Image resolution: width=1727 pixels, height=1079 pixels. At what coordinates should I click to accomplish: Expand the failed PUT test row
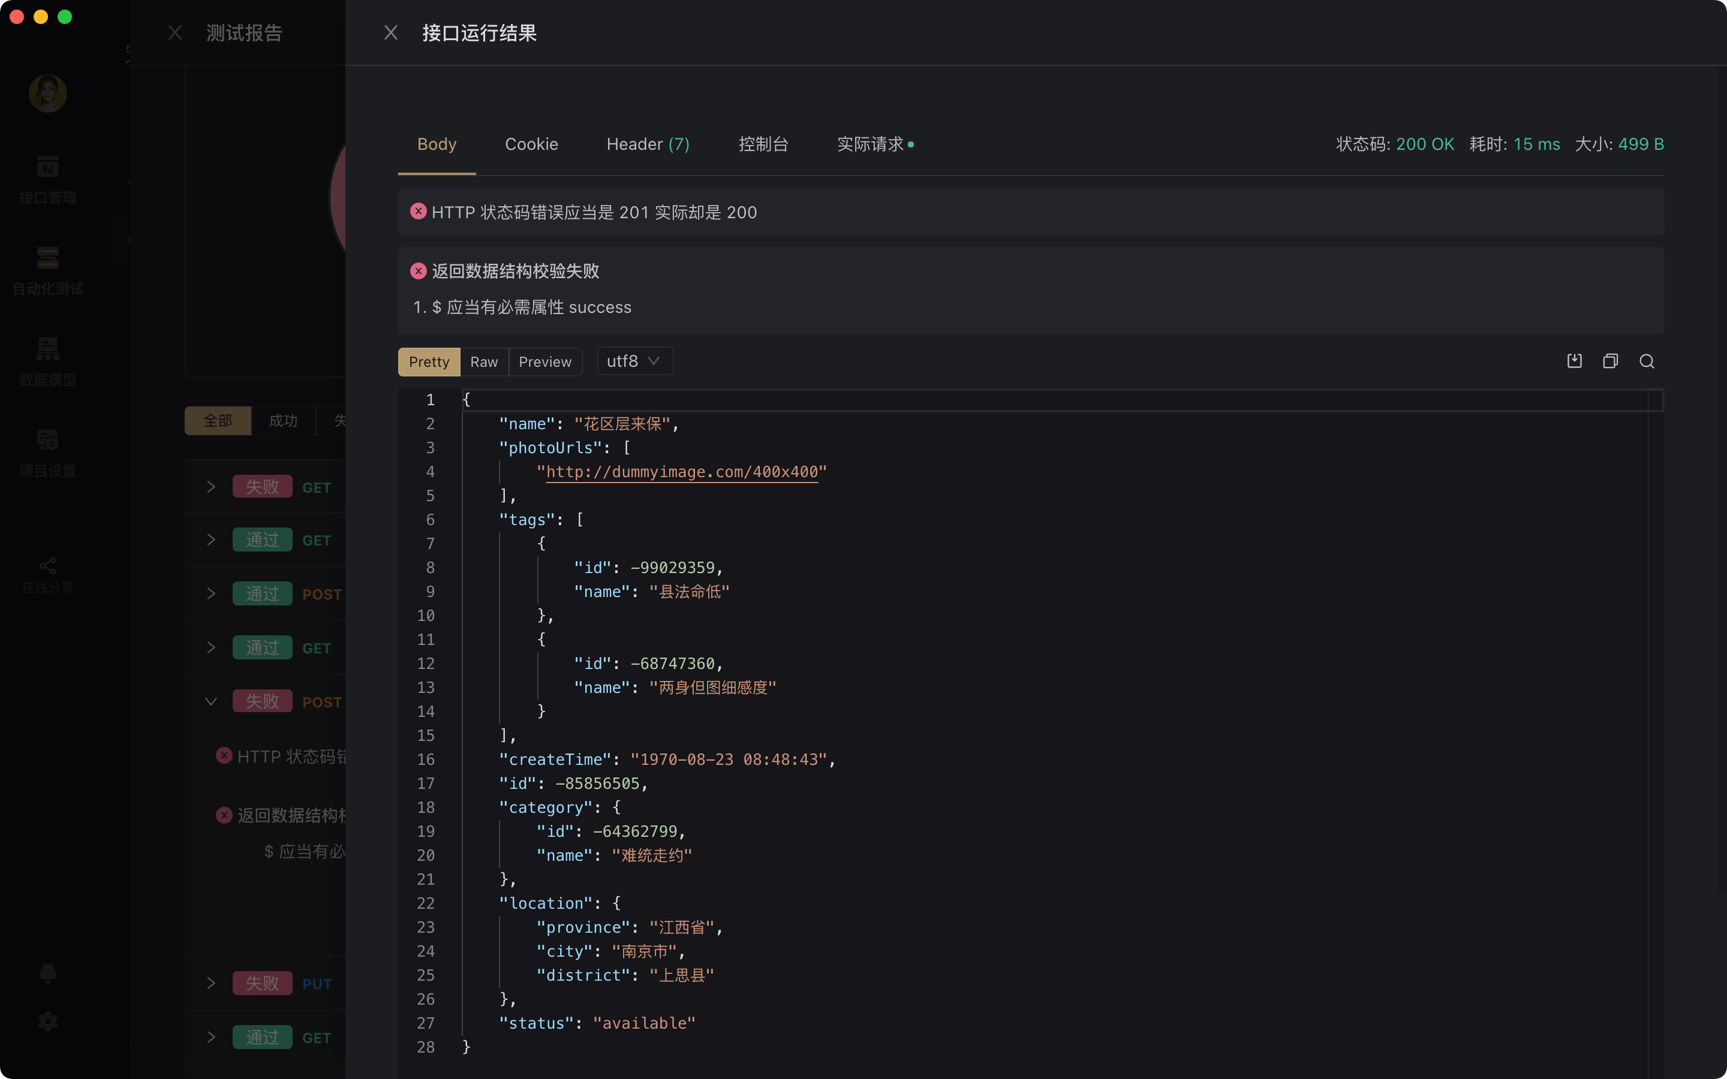pos(211,983)
